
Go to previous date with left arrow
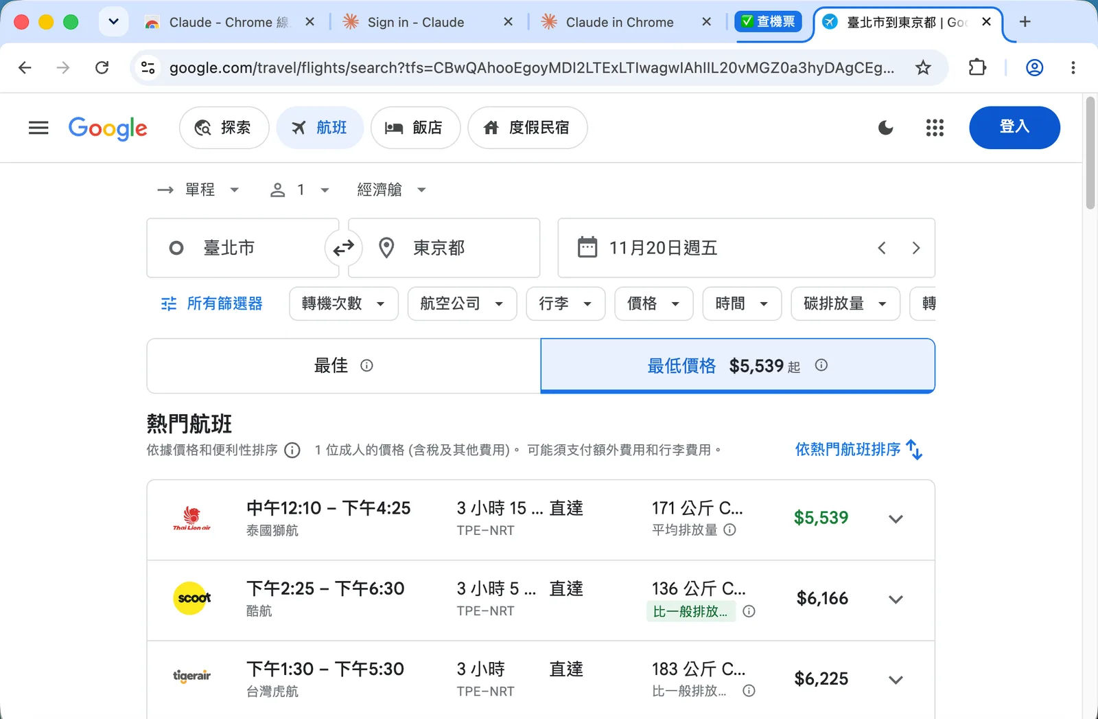[x=882, y=248]
